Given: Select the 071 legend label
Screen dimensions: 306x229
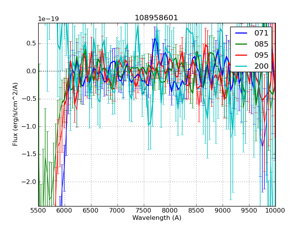Looking at the screenshot, I should coord(261,33).
